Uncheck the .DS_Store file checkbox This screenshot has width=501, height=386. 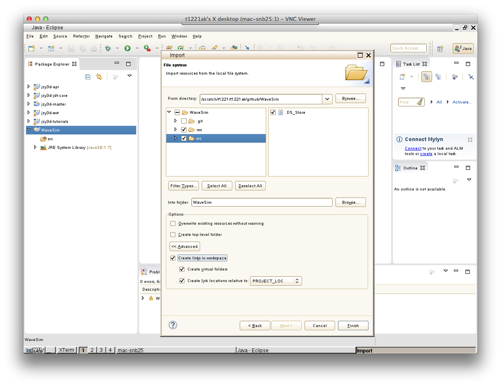point(273,113)
